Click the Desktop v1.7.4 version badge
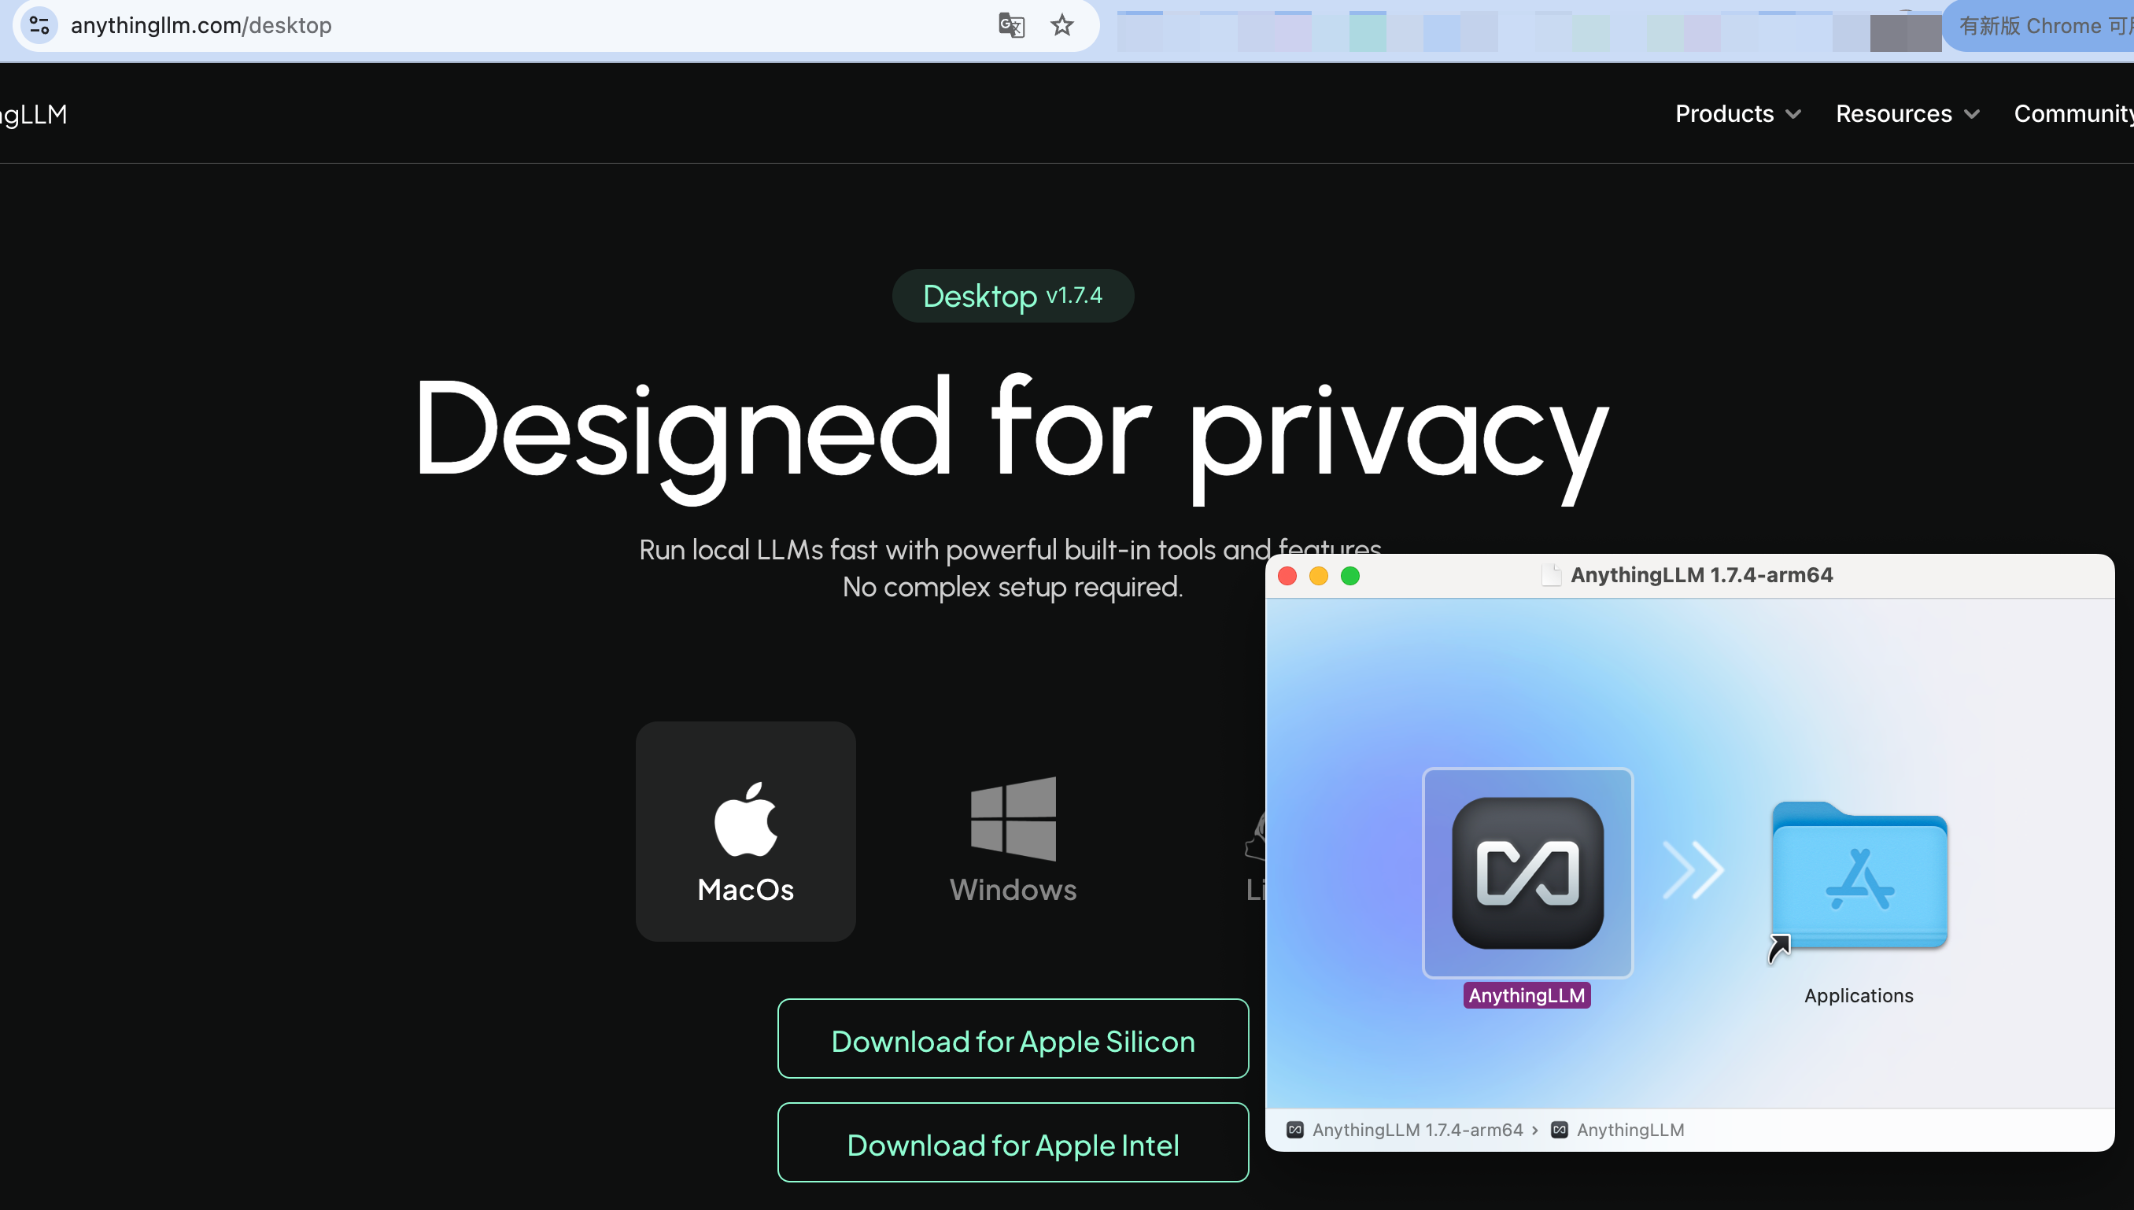The width and height of the screenshot is (2134, 1210). pos(1012,296)
